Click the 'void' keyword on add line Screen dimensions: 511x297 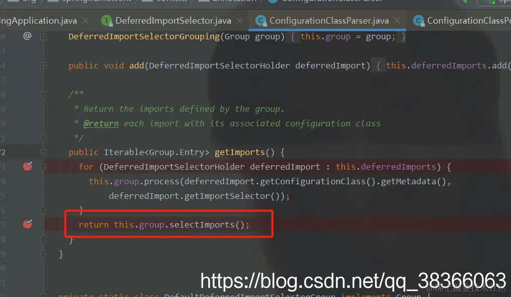pos(114,66)
